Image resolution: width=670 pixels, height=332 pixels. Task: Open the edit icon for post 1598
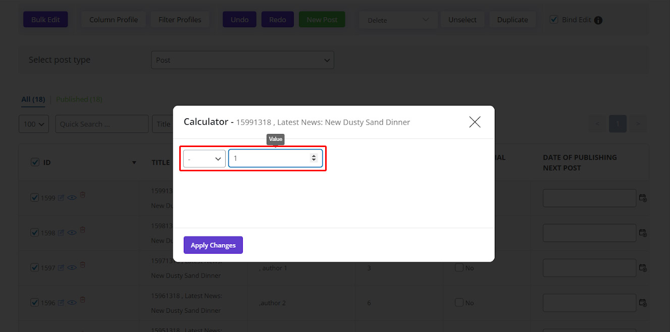tap(61, 233)
